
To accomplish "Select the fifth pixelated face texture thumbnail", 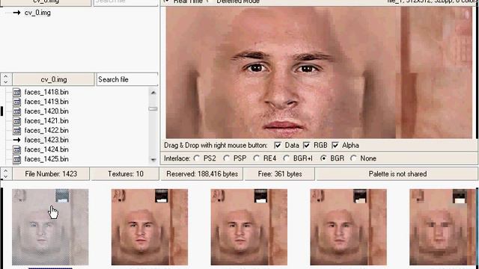I will [x=442, y=227].
